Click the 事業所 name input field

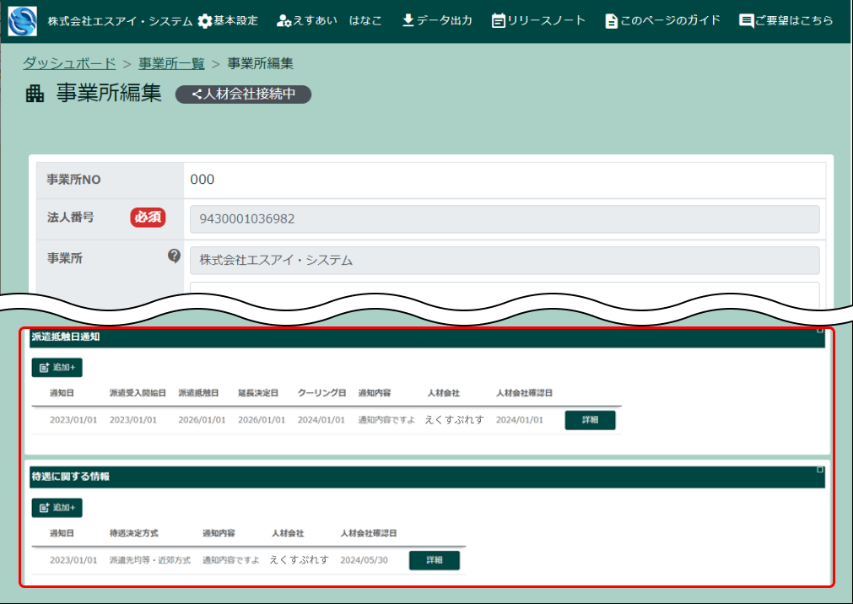pos(505,260)
